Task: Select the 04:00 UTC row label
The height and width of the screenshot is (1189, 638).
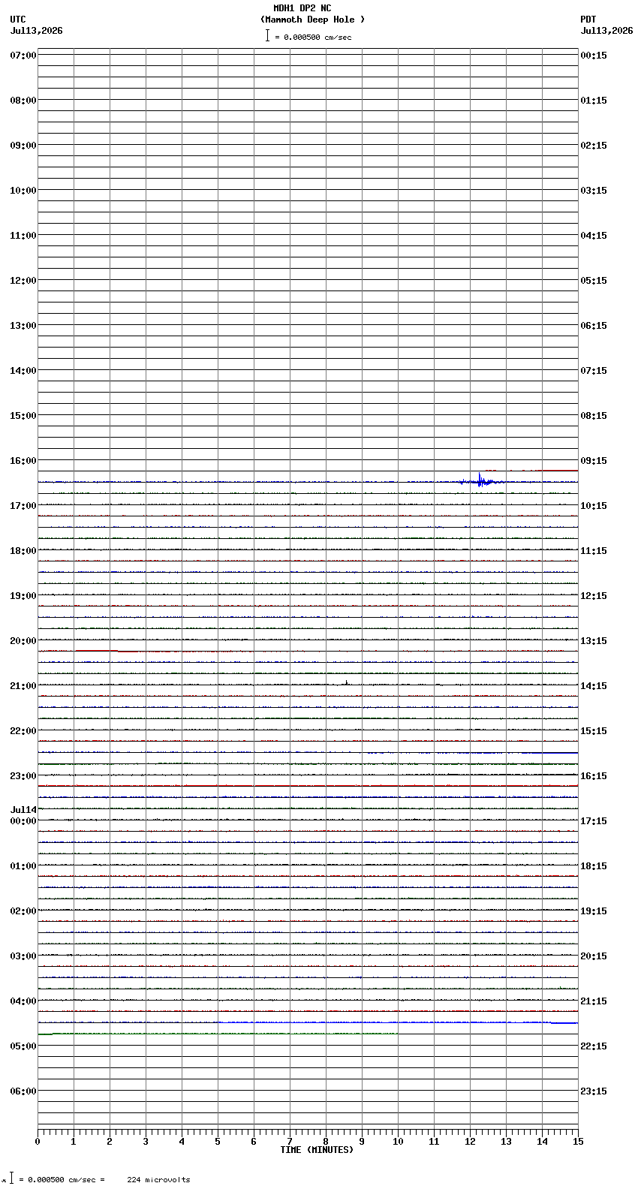Action: pos(23,1001)
